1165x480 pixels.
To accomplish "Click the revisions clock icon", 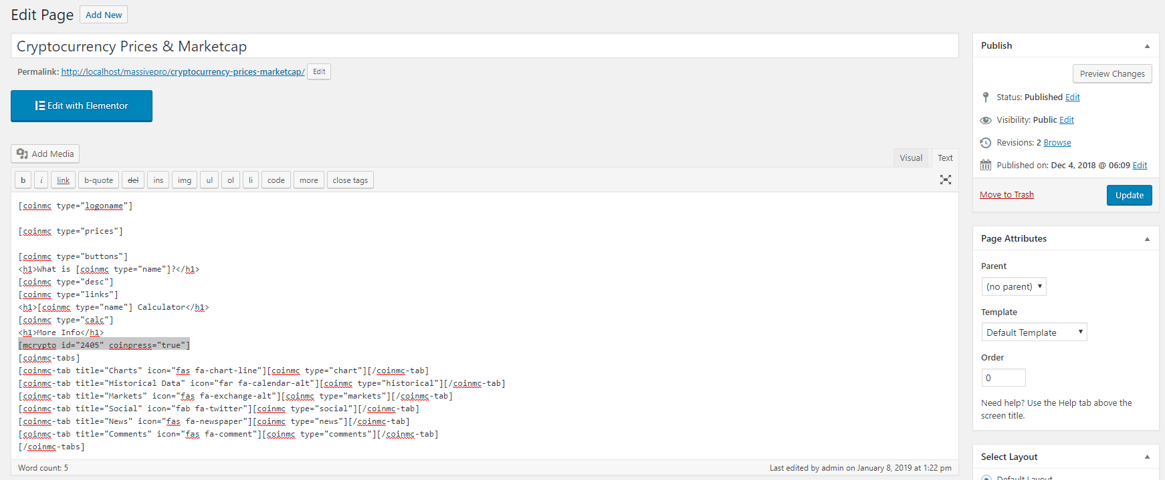I will click(x=986, y=143).
